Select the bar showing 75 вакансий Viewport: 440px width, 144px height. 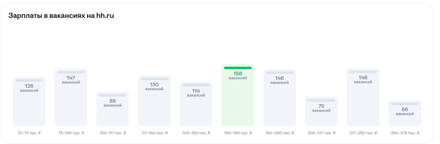[x=321, y=111]
